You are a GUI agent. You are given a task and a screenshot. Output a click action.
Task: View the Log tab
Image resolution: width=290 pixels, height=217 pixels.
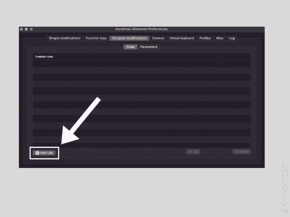coord(232,38)
